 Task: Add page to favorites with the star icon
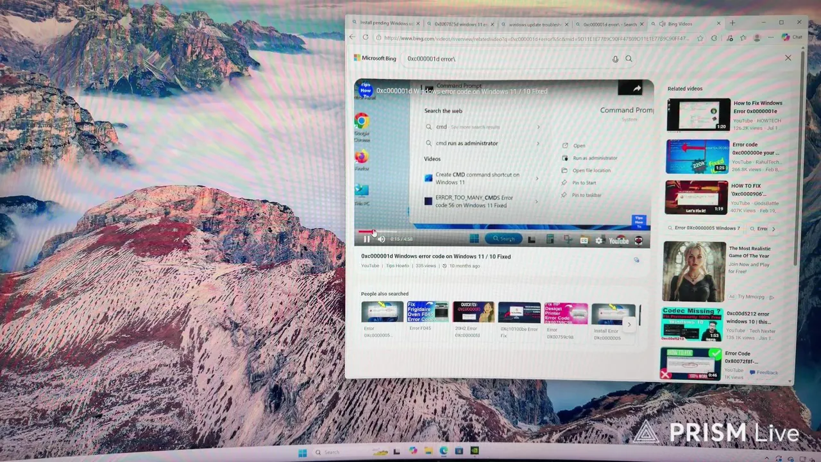click(700, 38)
